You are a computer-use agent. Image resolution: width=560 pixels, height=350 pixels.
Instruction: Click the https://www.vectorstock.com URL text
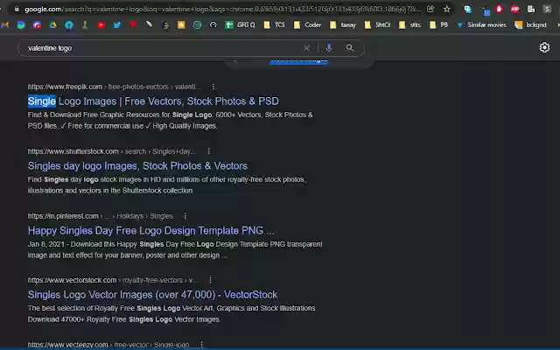72,280
